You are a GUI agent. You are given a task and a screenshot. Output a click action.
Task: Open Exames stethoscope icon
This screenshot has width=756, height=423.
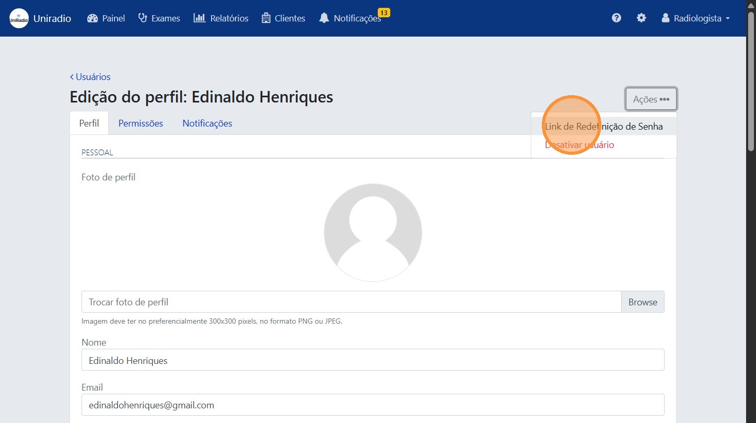(x=143, y=18)
